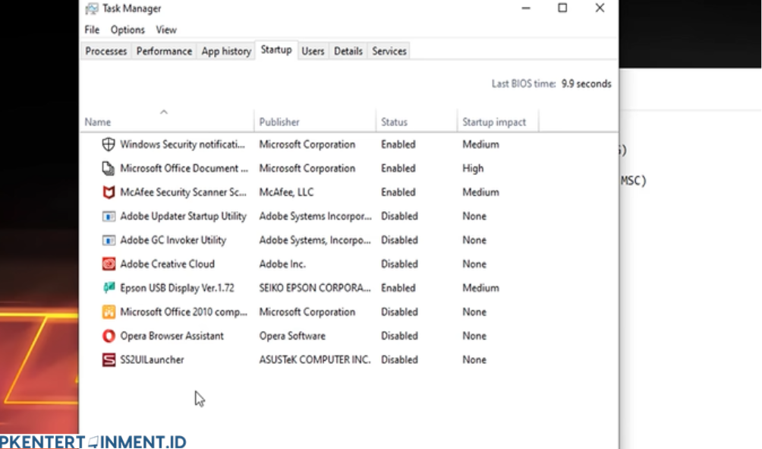
Task: Select the Epson USB Display Ver.1.72 name
Action: (x=177, y=287)
